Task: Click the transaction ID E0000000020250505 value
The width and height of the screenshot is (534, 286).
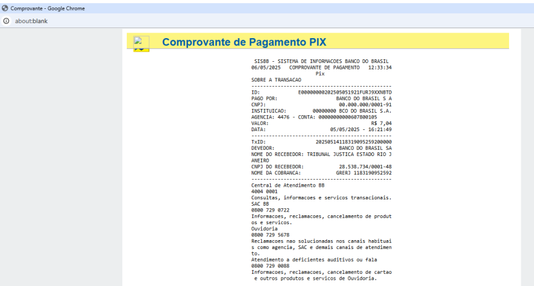Action: [345, 92]
